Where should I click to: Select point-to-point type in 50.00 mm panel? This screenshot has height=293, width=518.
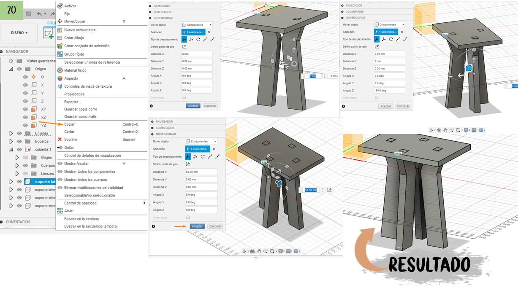tap(210, 156)
